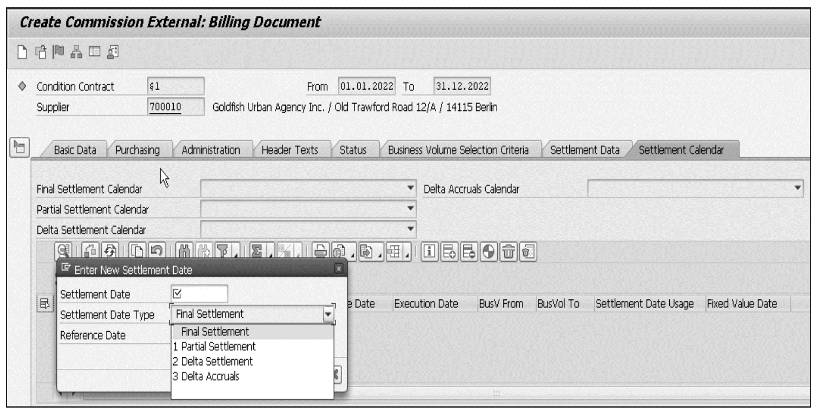Image resolution: width=817 pixels, height=416 pixels.
Task: Click the summation total icon
Action: pos(257,252)
